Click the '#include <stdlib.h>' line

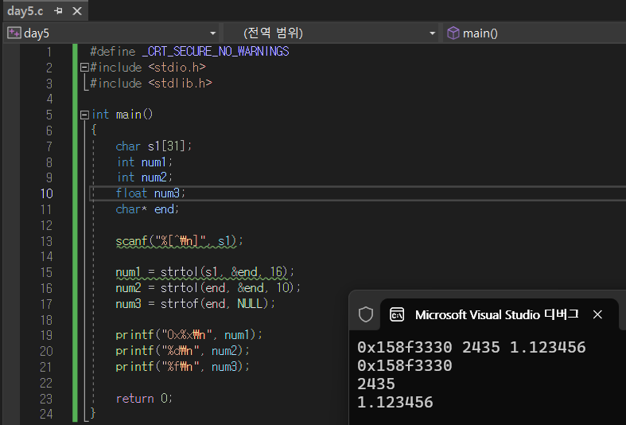(151, 83)
